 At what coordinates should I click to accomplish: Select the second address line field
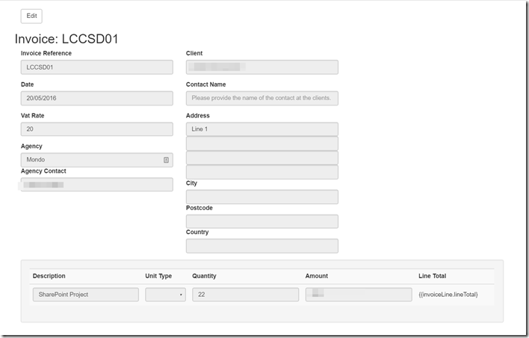tap(262, 144)
